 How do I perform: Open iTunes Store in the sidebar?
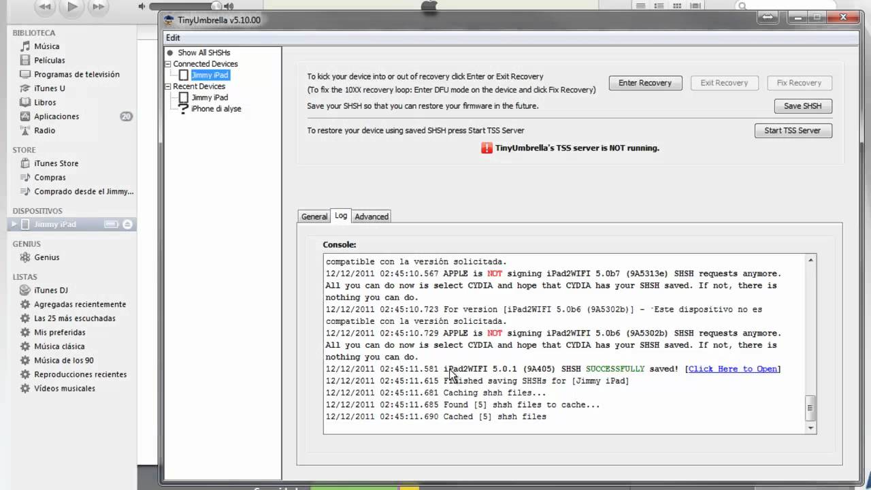click(56, 163)
